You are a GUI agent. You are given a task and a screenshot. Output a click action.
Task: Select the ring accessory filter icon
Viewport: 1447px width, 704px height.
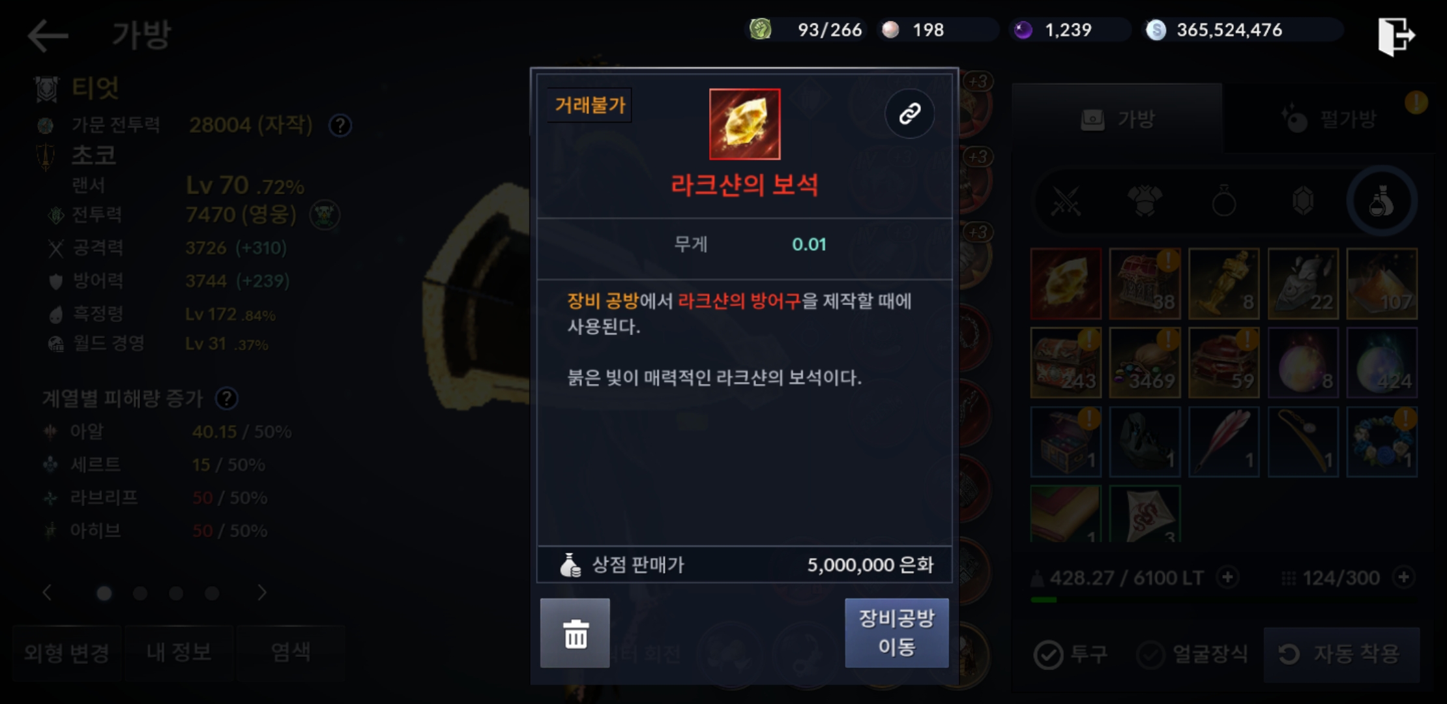click(1224, 201)
